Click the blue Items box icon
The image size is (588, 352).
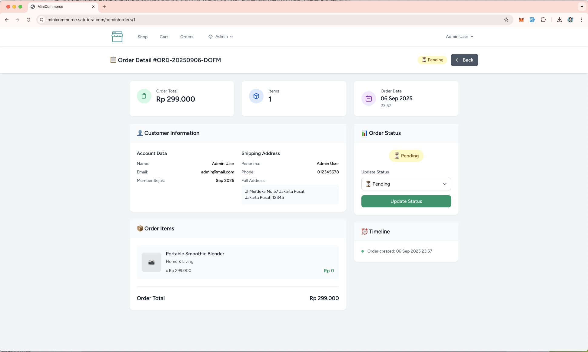256,96
